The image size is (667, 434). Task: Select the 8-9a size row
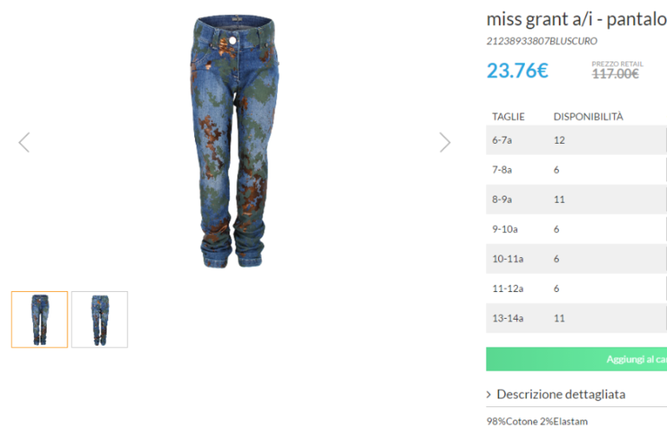tap(576, 199)
